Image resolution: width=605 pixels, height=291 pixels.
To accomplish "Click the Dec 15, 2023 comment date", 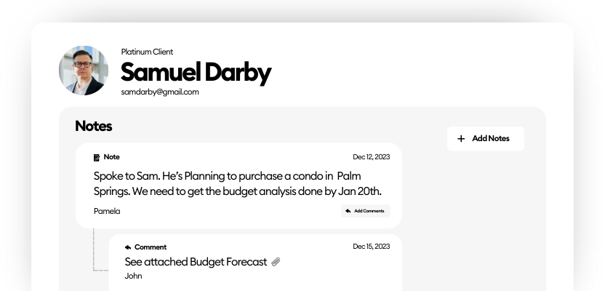I will pyautogui.click(x=371, y=247).
